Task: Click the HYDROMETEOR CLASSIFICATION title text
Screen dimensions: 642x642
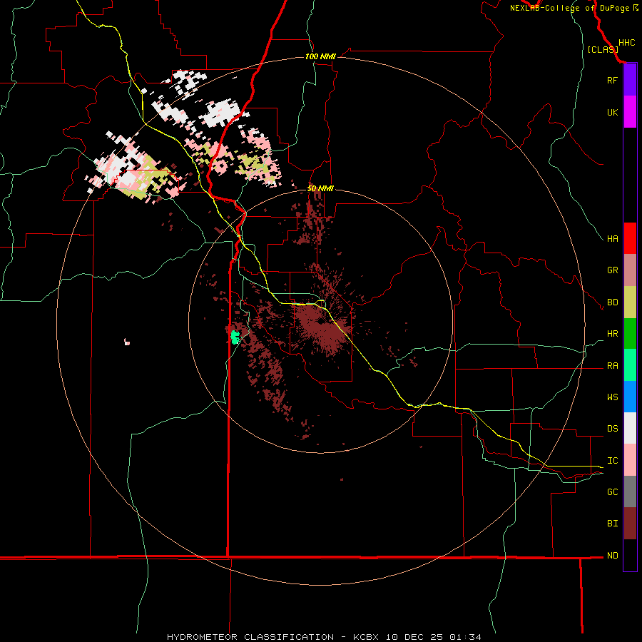Action: point(250,637)
